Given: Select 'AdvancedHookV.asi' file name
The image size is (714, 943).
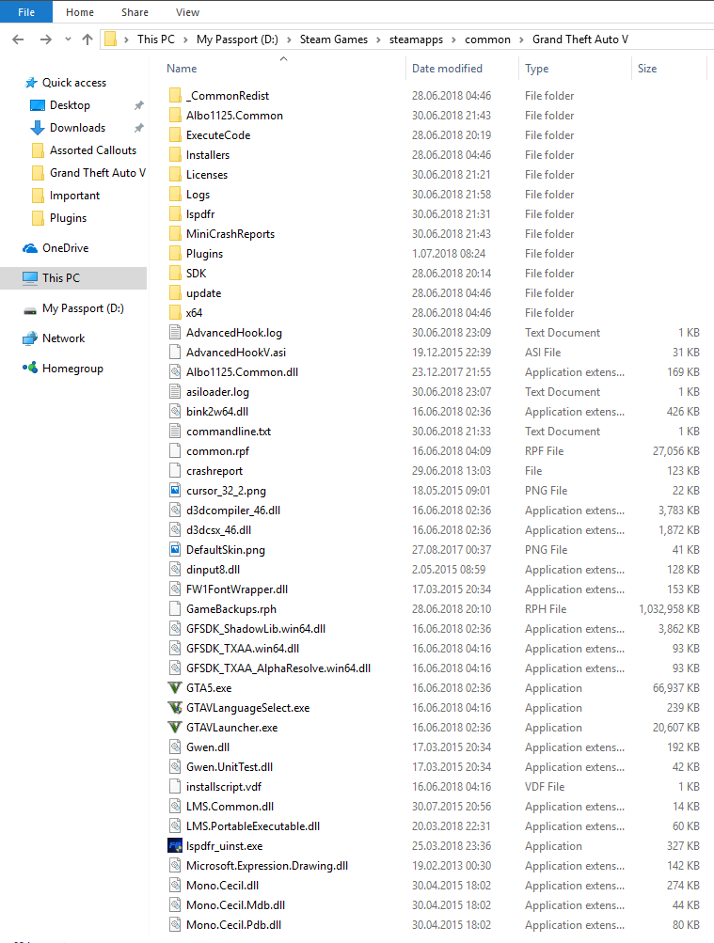Looking at the screenshot, I should click(236, 353).
